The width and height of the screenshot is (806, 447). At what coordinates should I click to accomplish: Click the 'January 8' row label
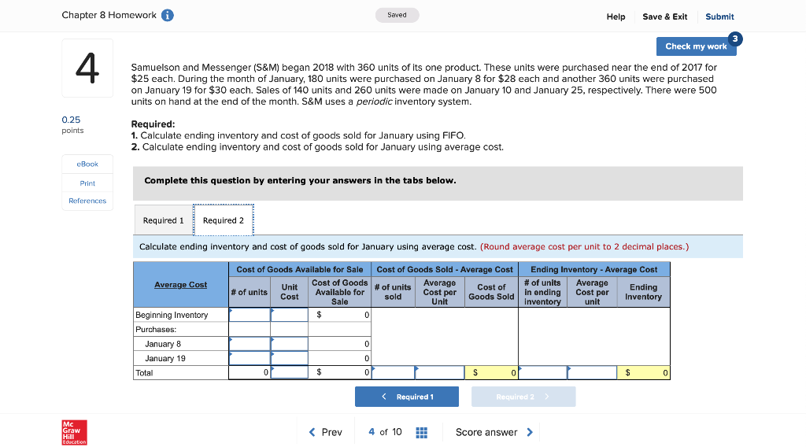tap(163, 344)
